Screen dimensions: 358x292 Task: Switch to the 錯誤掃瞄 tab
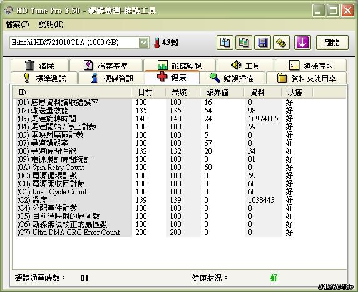(x=232, y=78)
